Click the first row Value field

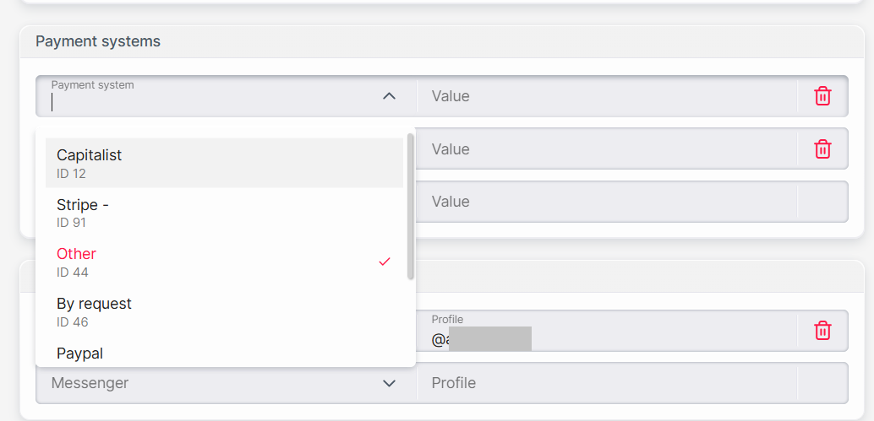pos(607,96)
